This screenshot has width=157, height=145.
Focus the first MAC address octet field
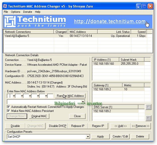[10, 96]
